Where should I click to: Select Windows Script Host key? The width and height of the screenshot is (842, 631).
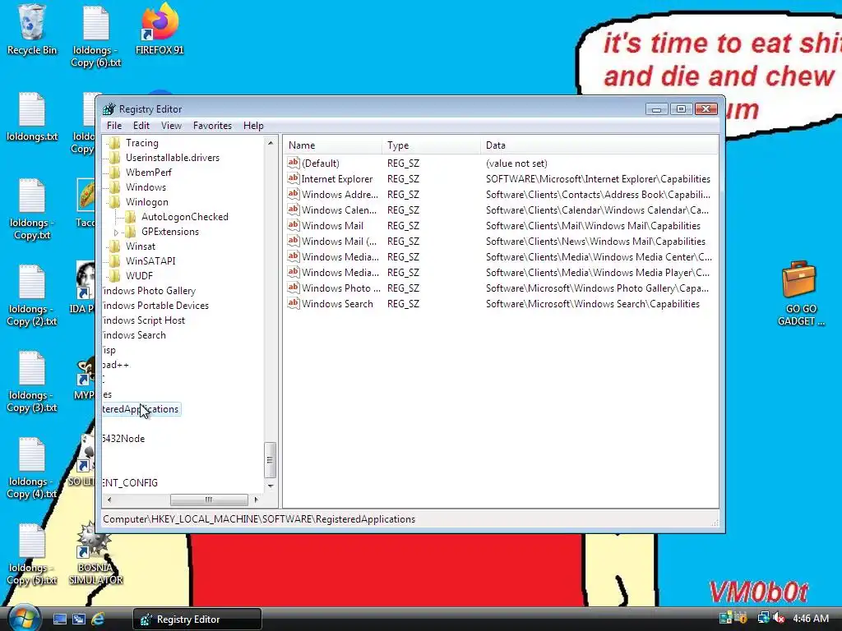(143, 320)
